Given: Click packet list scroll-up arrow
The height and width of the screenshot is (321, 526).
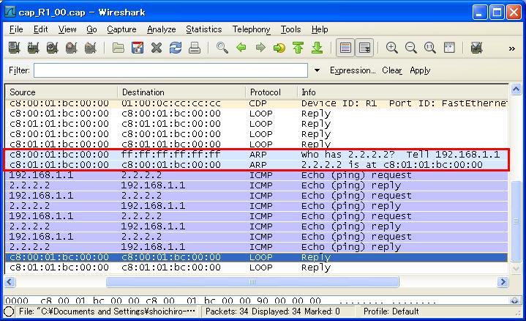Looking at the screenshot, I should (516, 89).
